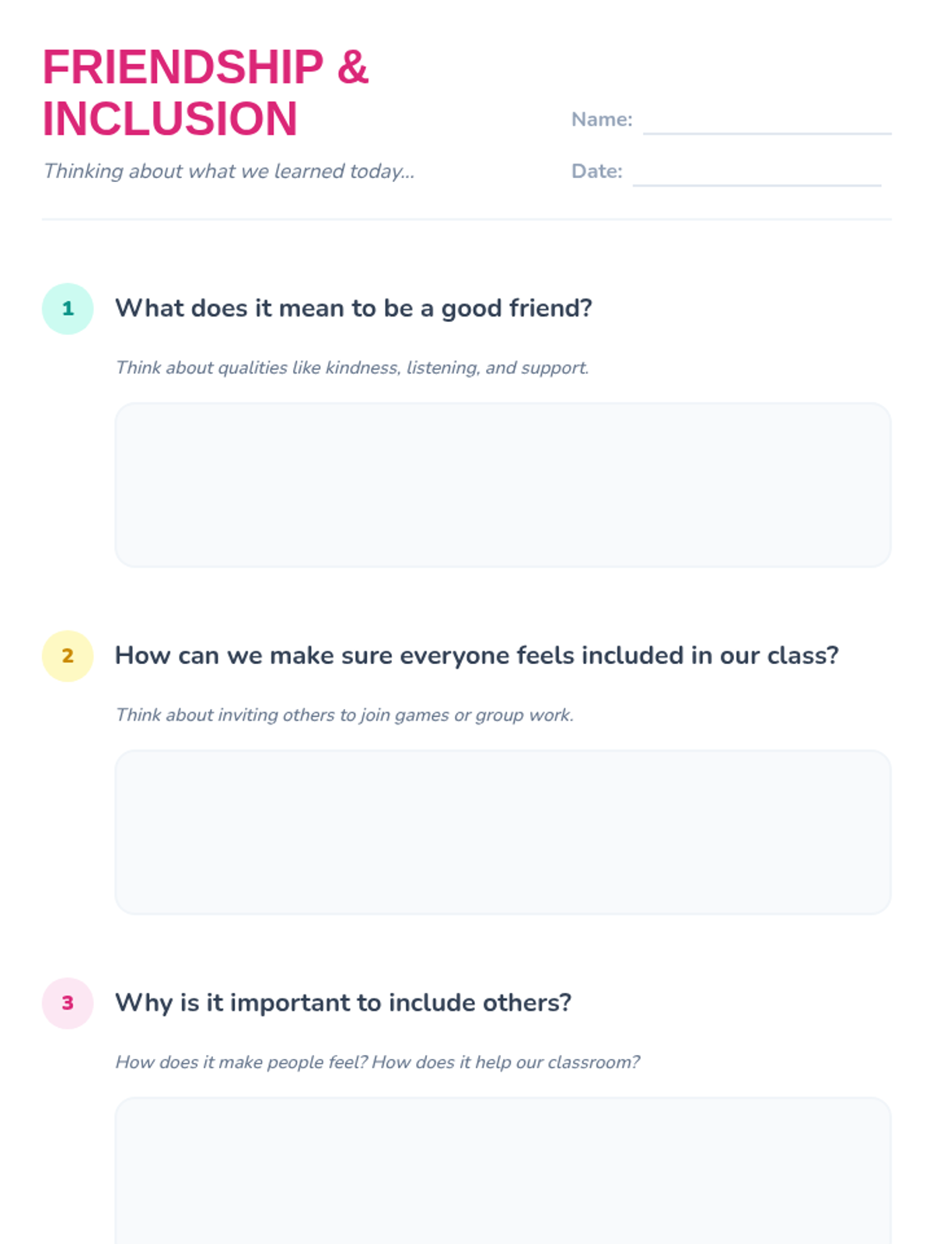Click the 'How can we make sure everyone feels included' question
Image resolution: width=933 pixels, height=1244 pixels.
(476, 655)
